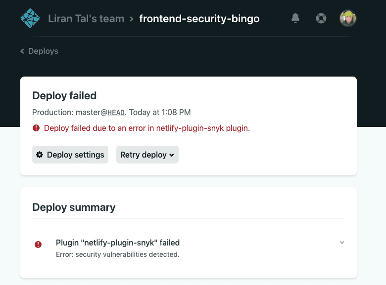The width and height of the screenshot is (386, 285).
Task: Open the Deploy settings button
Action: [x=70, y=155]
